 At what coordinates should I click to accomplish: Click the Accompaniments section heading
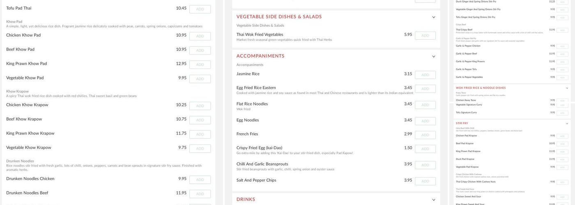(260, 56)
